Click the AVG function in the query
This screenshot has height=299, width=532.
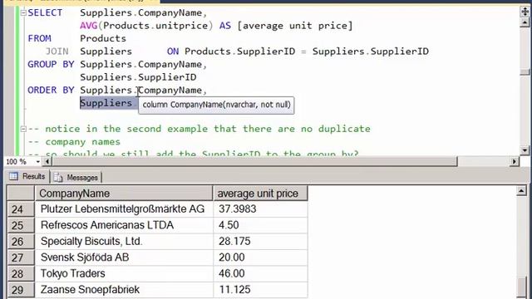[x=89, y=26]
